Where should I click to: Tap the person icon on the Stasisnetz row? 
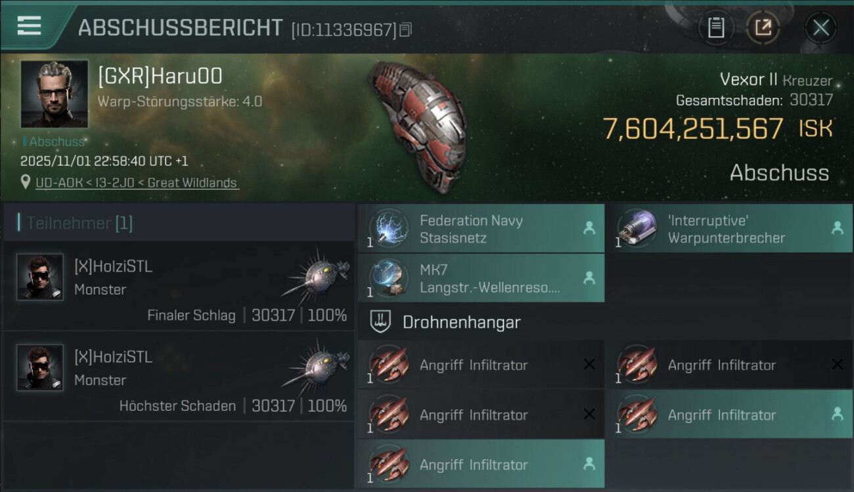tap(589, 228)
